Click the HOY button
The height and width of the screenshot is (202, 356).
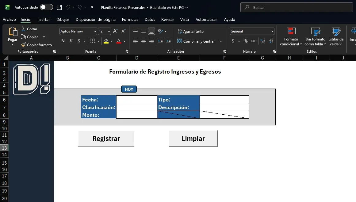click(129, 89)
